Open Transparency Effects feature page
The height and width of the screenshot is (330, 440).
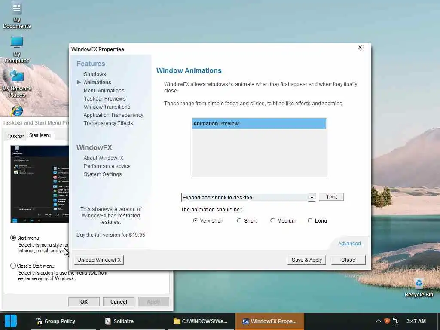(x=108, y=123)
